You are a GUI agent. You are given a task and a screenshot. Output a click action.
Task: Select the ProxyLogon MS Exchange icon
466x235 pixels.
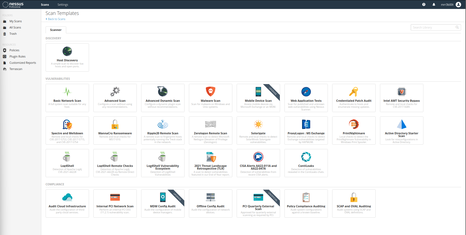click(306, 124)
